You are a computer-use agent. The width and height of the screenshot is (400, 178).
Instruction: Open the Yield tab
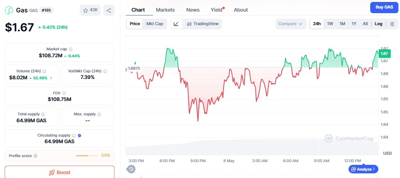pyautogui.click(x=217, y=10)
